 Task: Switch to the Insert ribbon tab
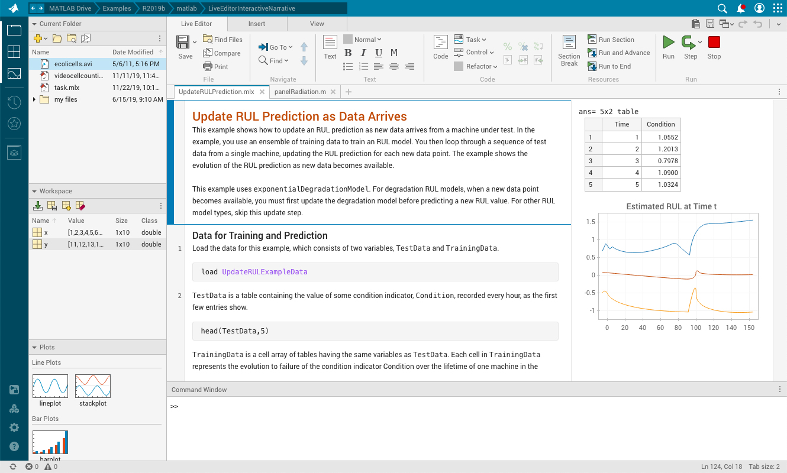[257, 24]
